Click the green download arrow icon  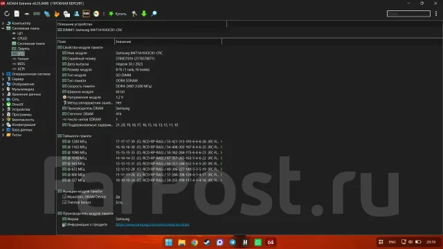point(144,14)
